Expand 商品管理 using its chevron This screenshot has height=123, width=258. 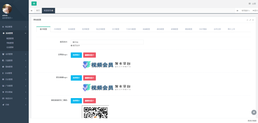[26, 27]
